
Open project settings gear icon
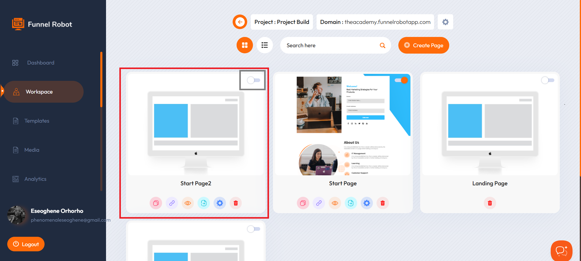445,22
